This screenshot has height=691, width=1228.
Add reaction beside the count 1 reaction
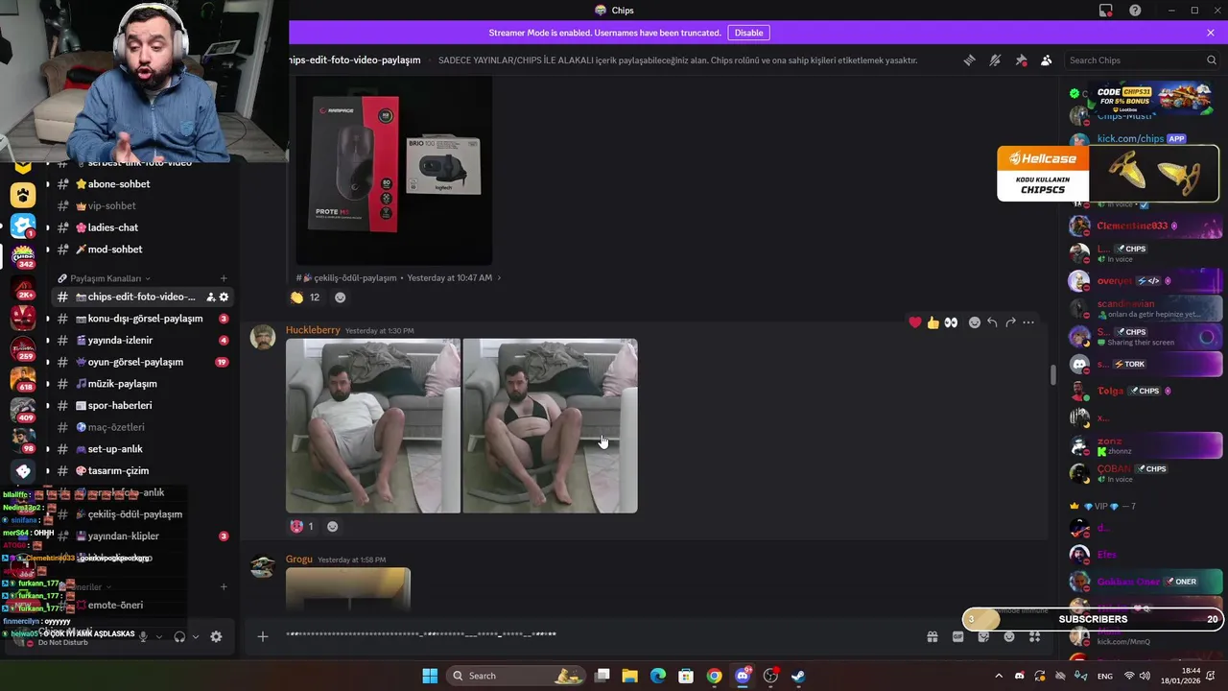click(x=332, y=526)
